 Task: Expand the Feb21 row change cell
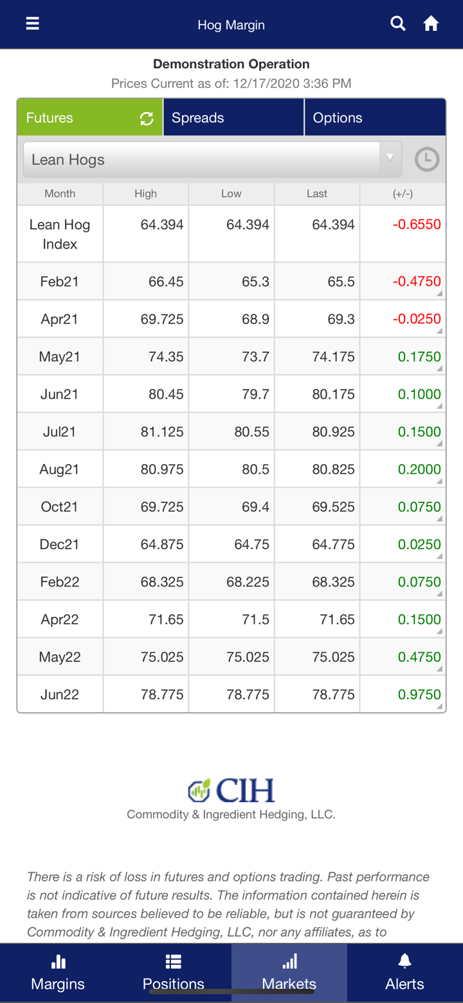403,282
